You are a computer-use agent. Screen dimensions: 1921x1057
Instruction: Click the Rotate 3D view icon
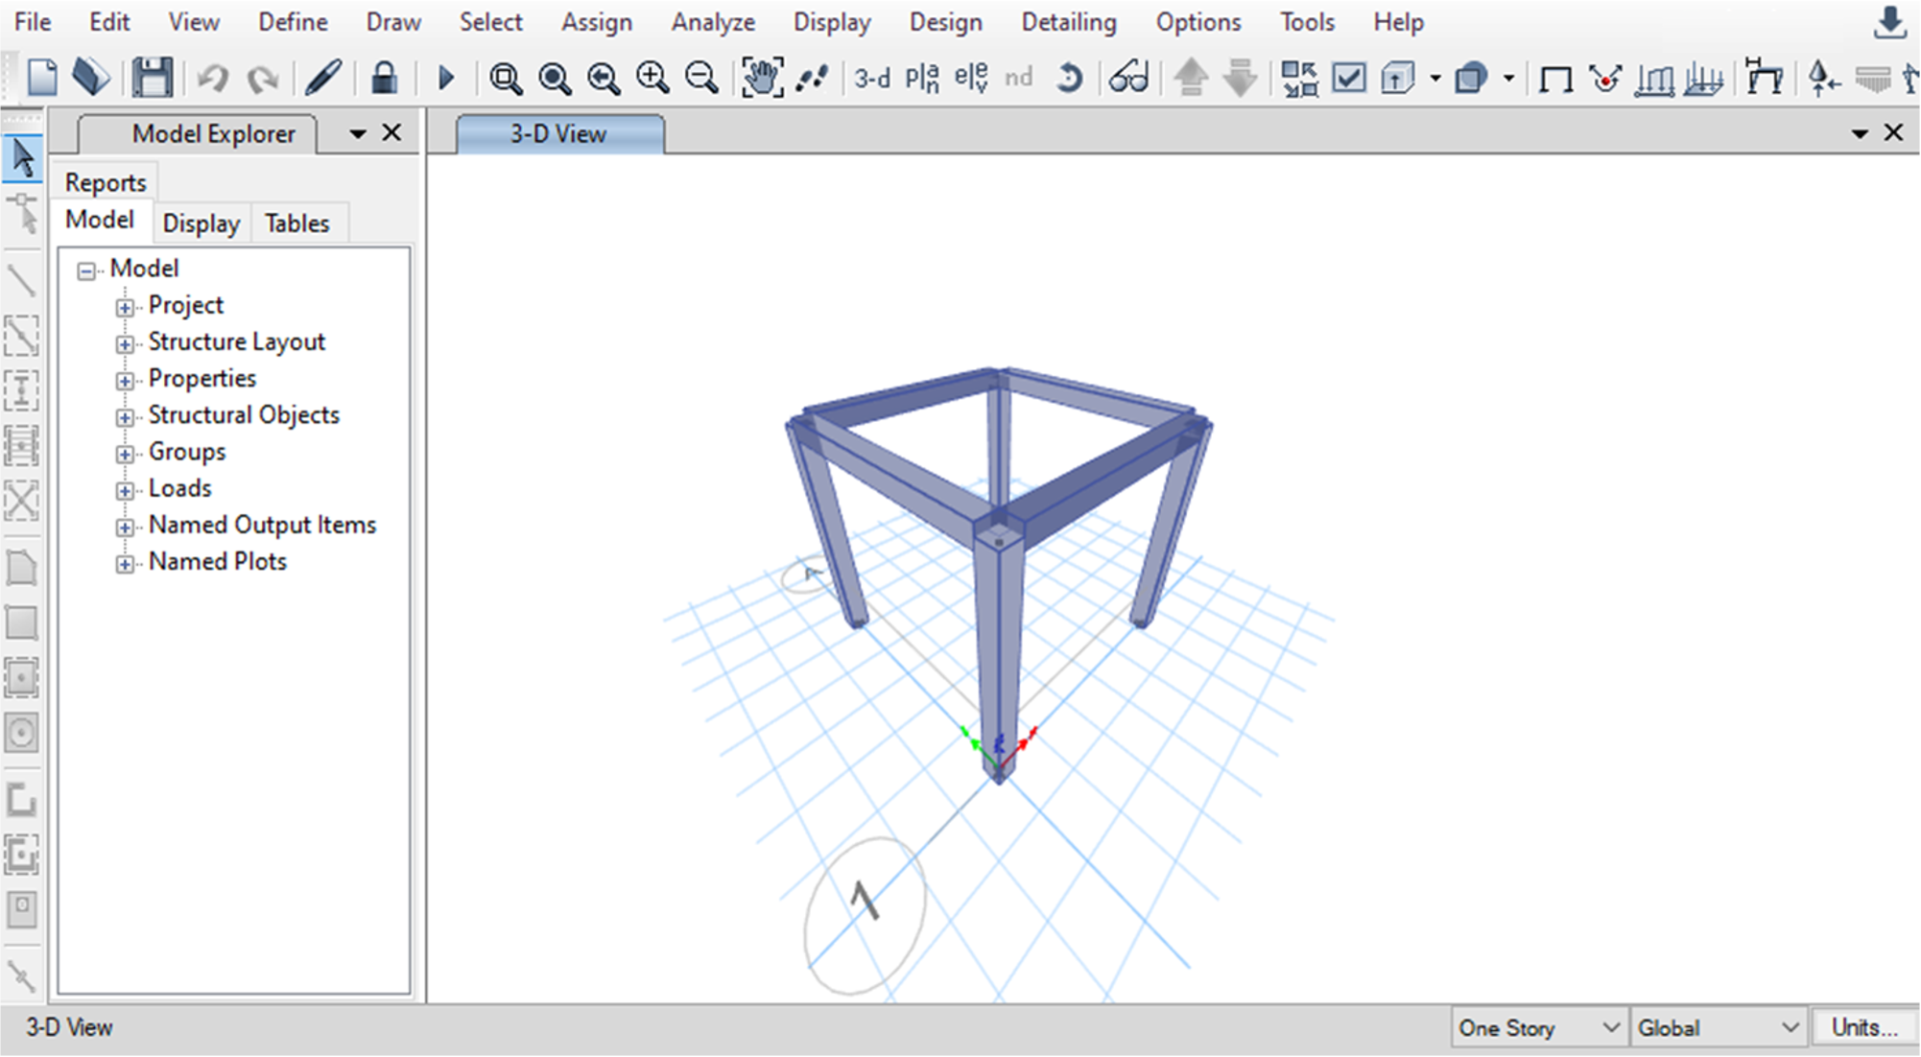1068,78
